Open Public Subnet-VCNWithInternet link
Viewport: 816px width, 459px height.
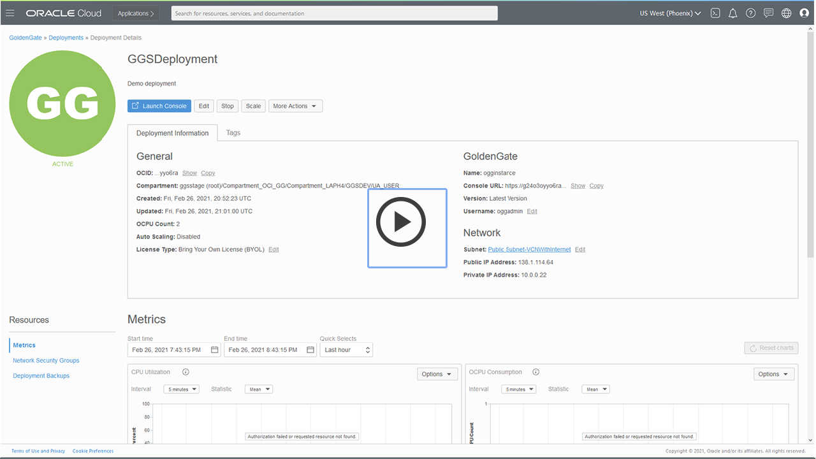529,250
